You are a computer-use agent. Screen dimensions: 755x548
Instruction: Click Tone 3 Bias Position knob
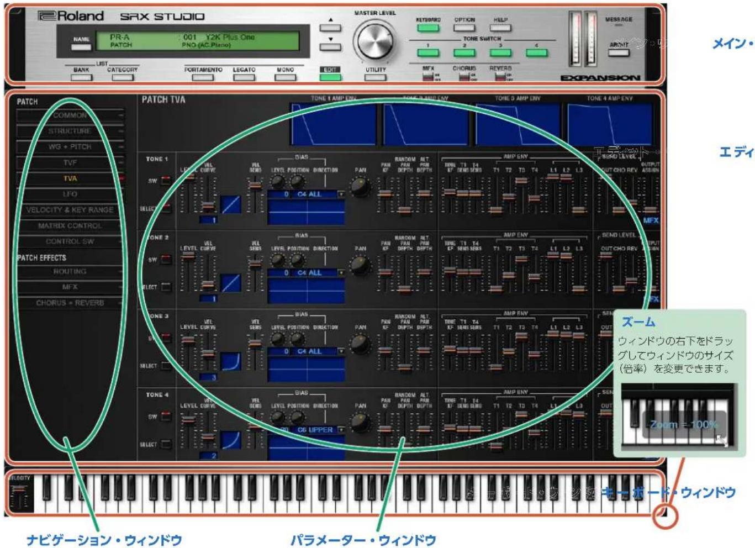point(297,338)
